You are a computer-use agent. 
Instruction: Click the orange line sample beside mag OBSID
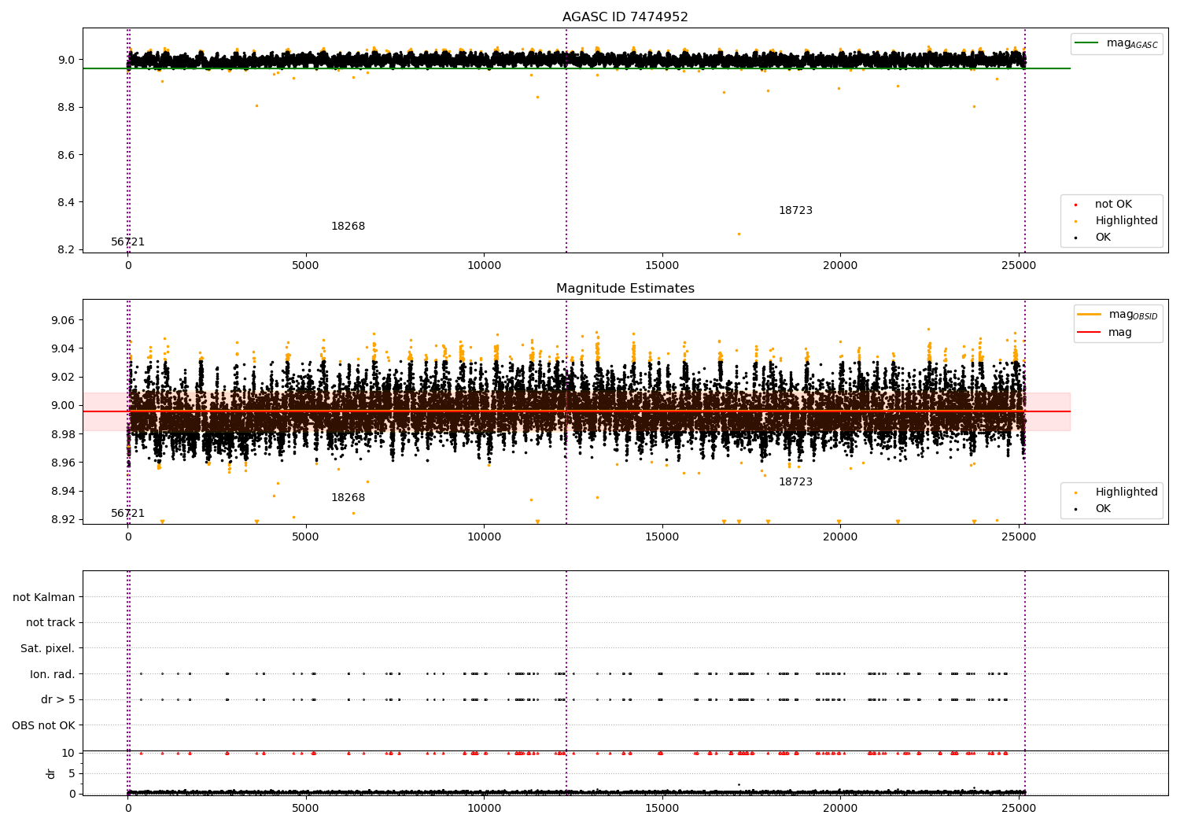pyautogui.click(x=1090, y=315)
